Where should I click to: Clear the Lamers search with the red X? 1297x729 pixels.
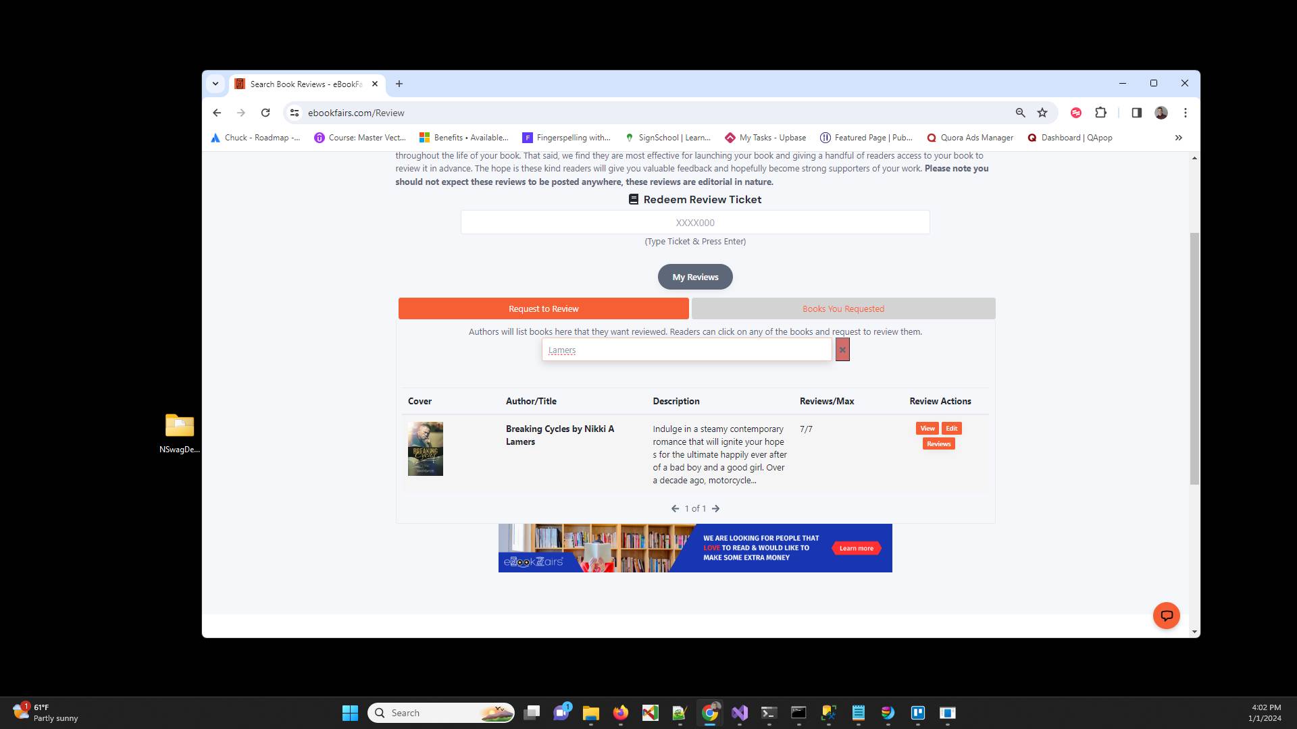(x=842, y=350)
